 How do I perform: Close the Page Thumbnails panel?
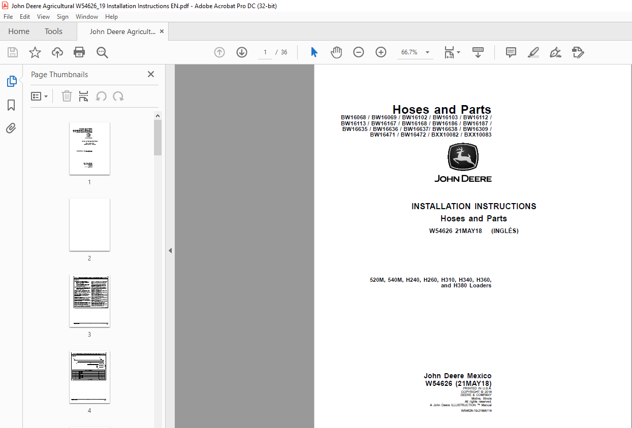click(151, 74)
